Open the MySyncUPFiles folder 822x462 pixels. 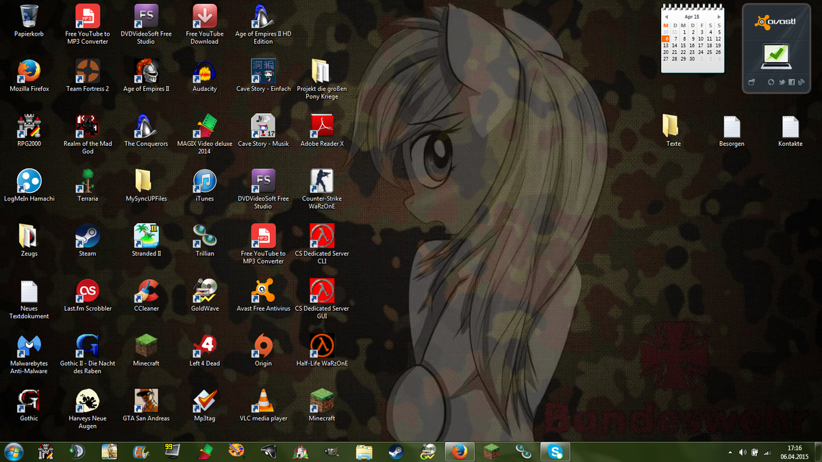[147, 185]
